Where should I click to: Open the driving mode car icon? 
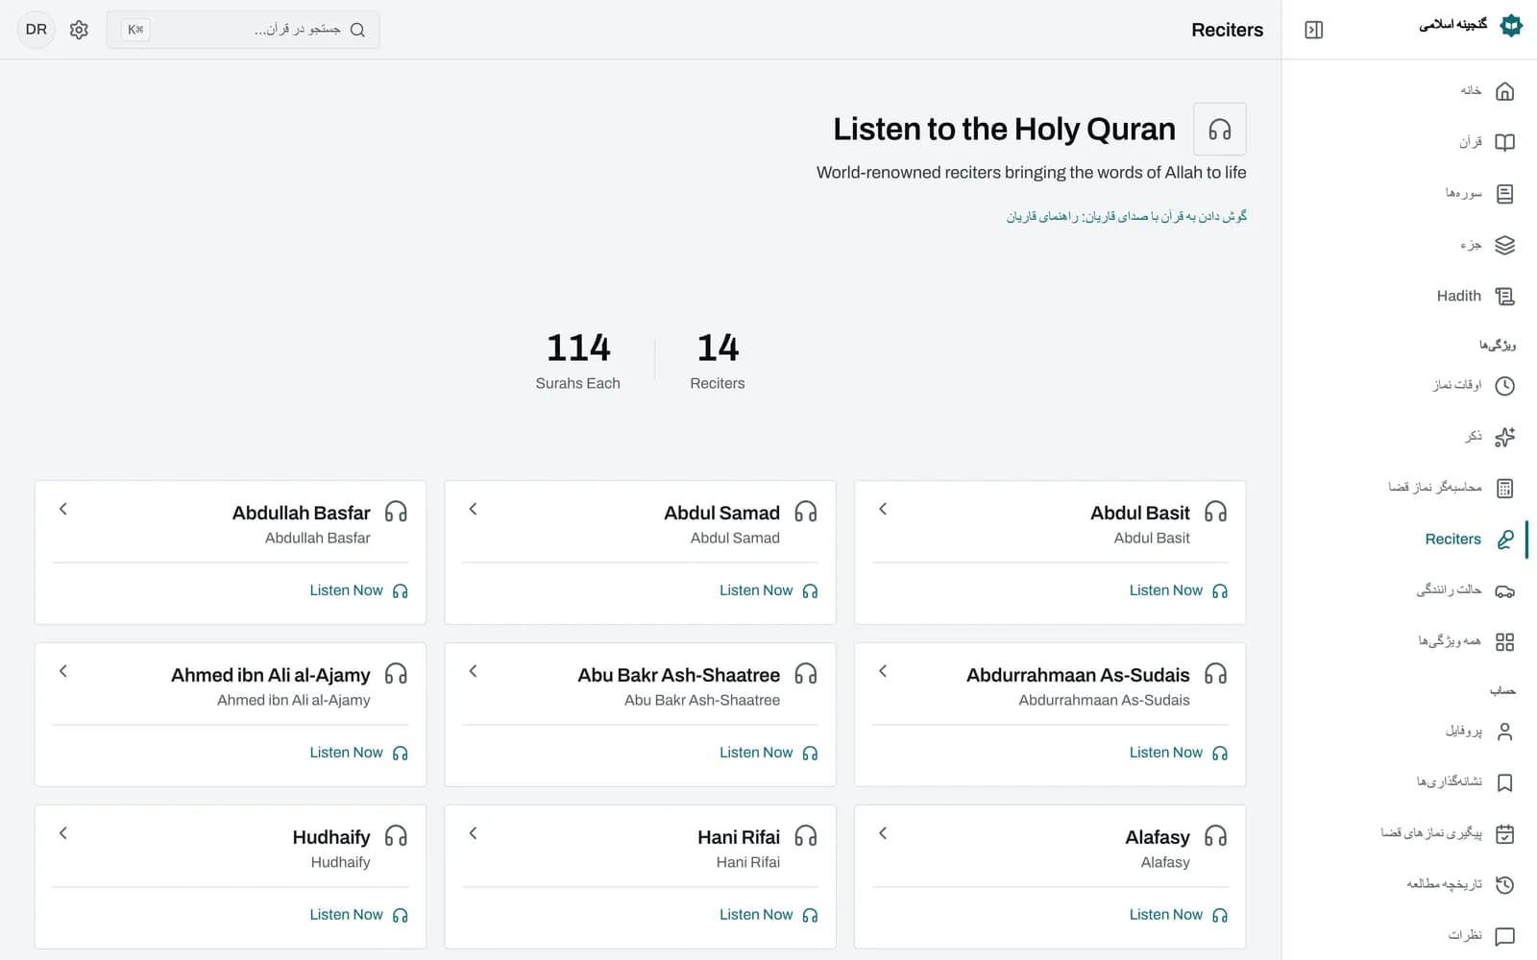(1504, 590)
